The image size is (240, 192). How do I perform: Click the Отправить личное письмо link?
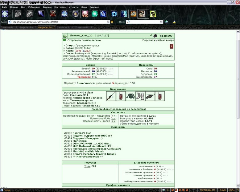[x=84, y=40]
